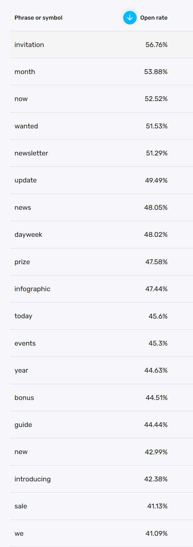193x547 pixels.
Task: Select the events phrase row
Action: tap(101, 343)
